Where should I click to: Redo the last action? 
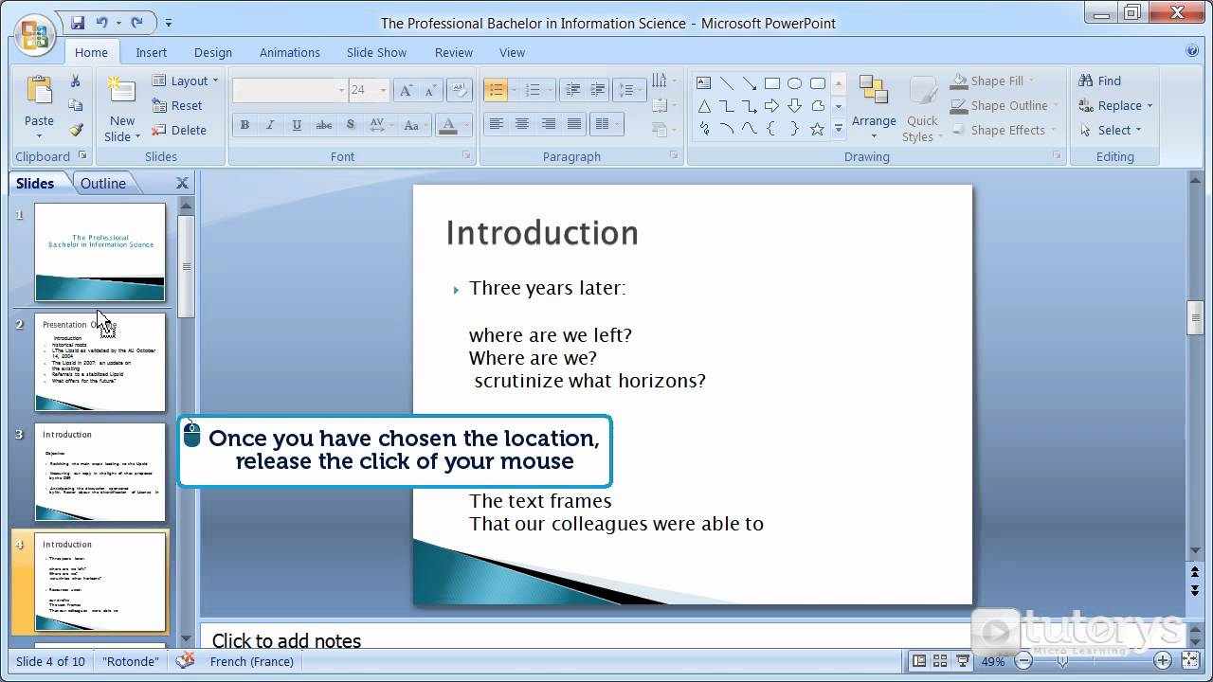[x=136, y=22]
